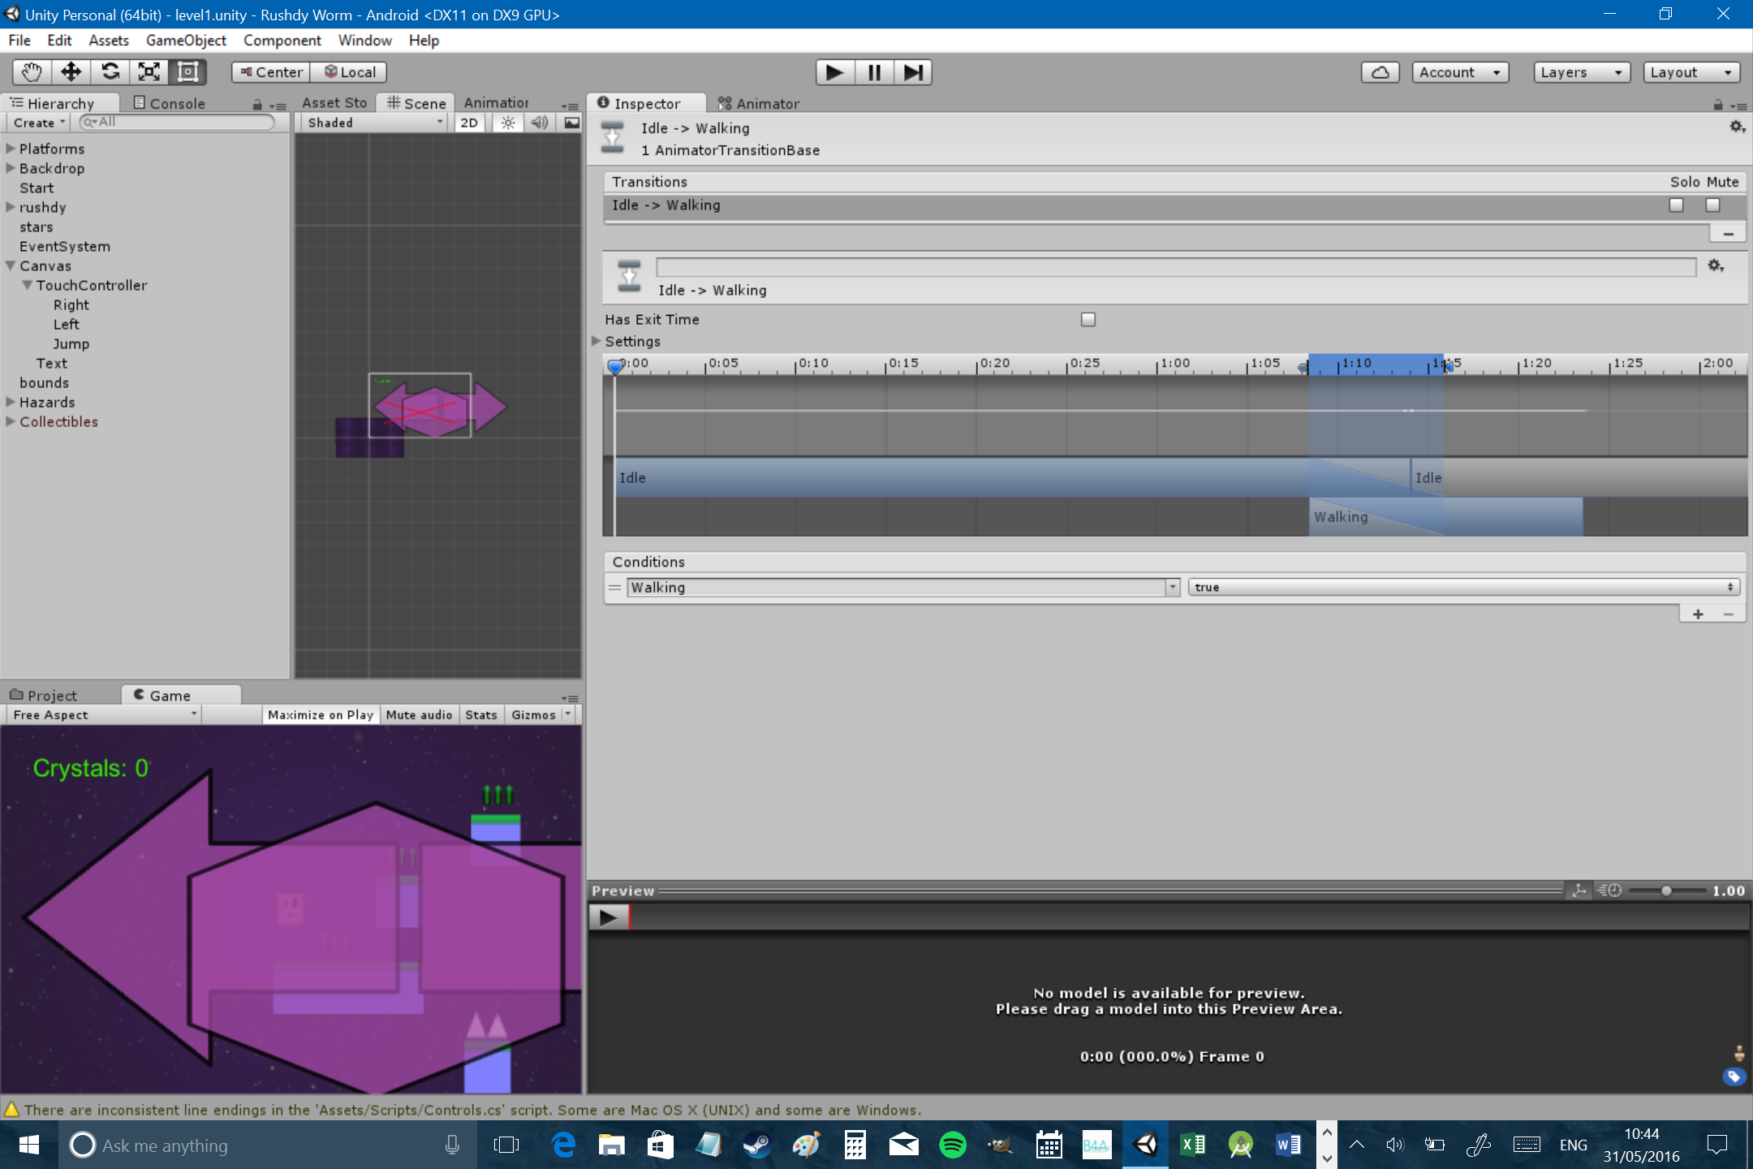Toggle Center pivot mode
The image size is (1753, 1169).
coord(271,72)
